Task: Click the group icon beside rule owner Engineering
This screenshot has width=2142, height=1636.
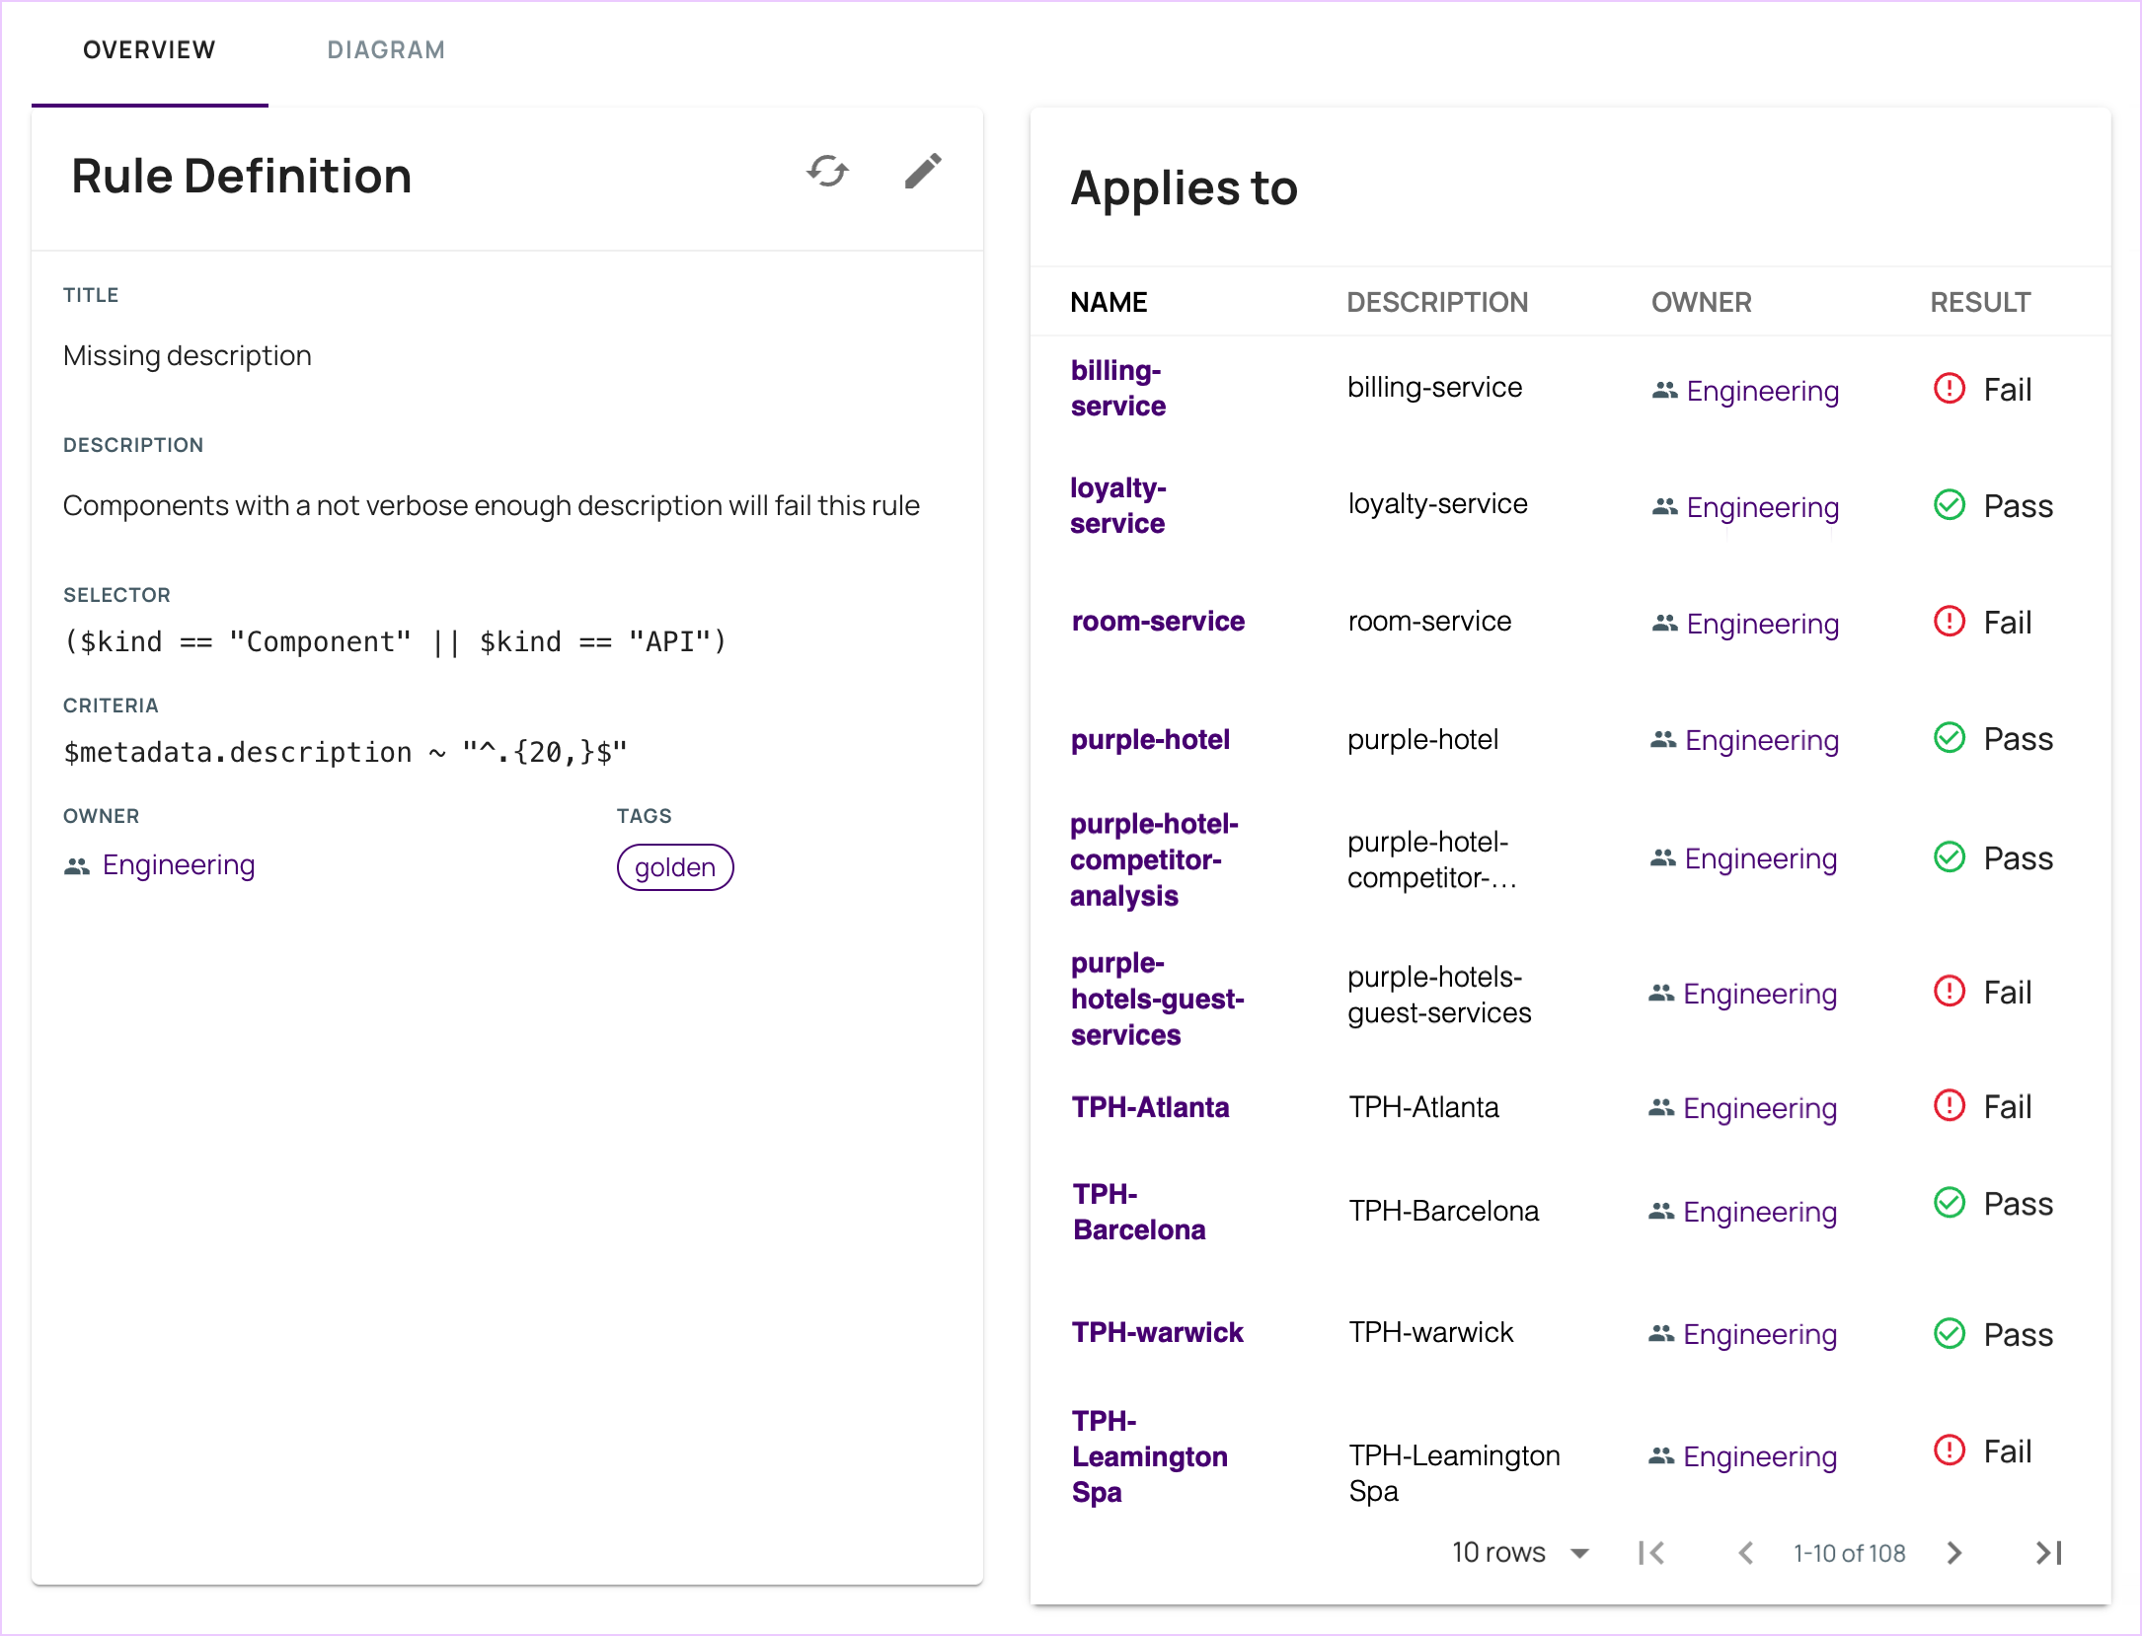Action: pyautogui.click(x=77, y=866)
